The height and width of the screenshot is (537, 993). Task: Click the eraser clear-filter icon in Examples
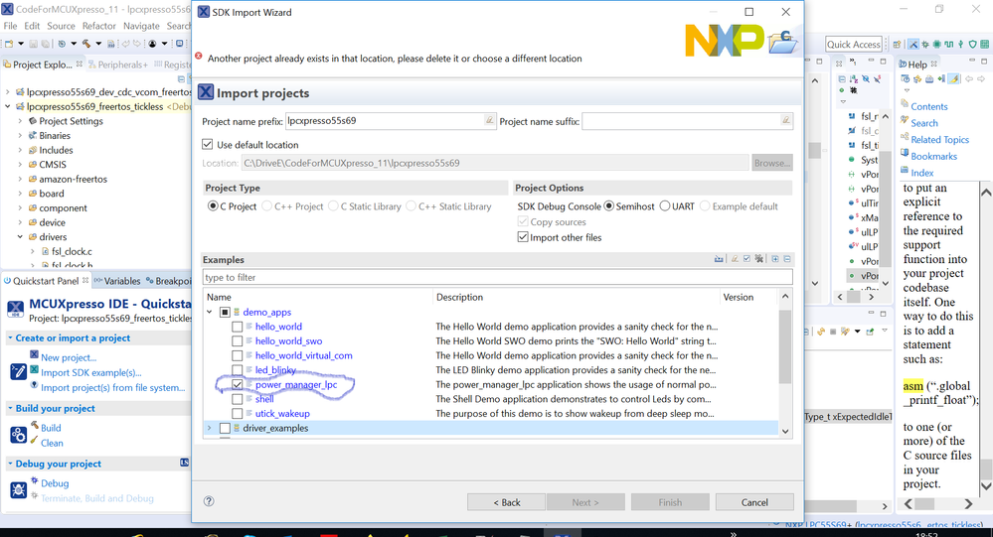(735, 259)
